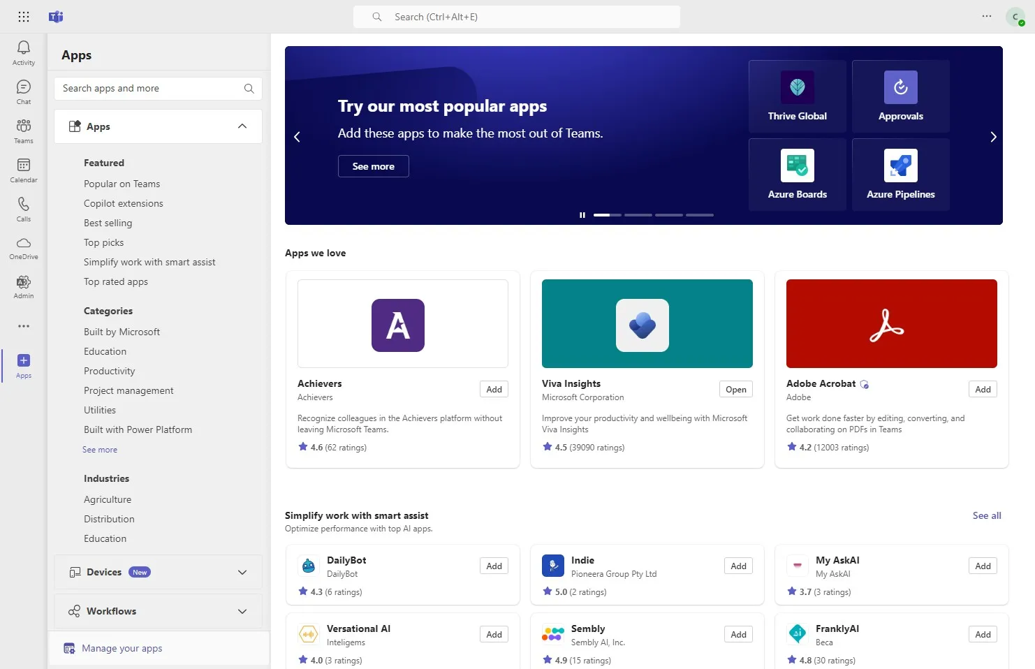Select Agriculture industry
The image size is (1035, 669).
(108, 499)
